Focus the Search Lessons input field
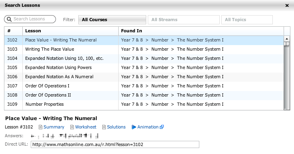 pyautogui.click(x=30, y=19)
